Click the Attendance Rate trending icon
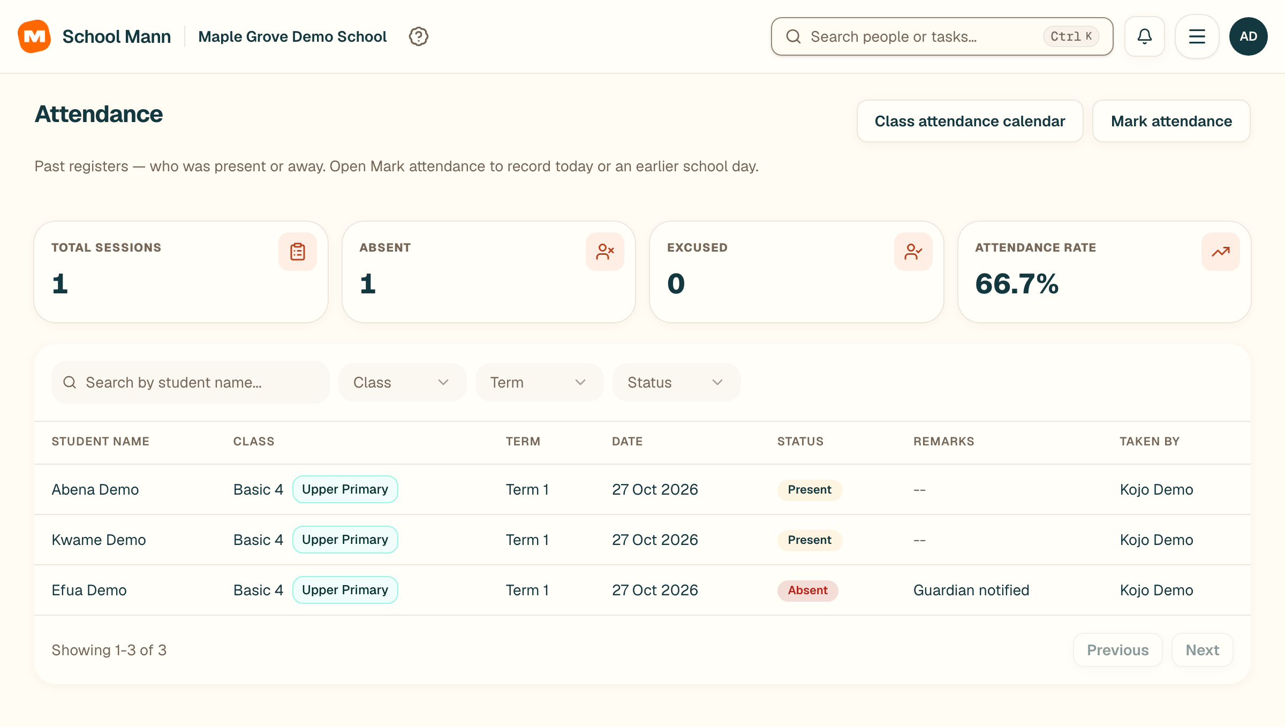This screenshot has width=1285, height=727. (x=1221, y=252)
